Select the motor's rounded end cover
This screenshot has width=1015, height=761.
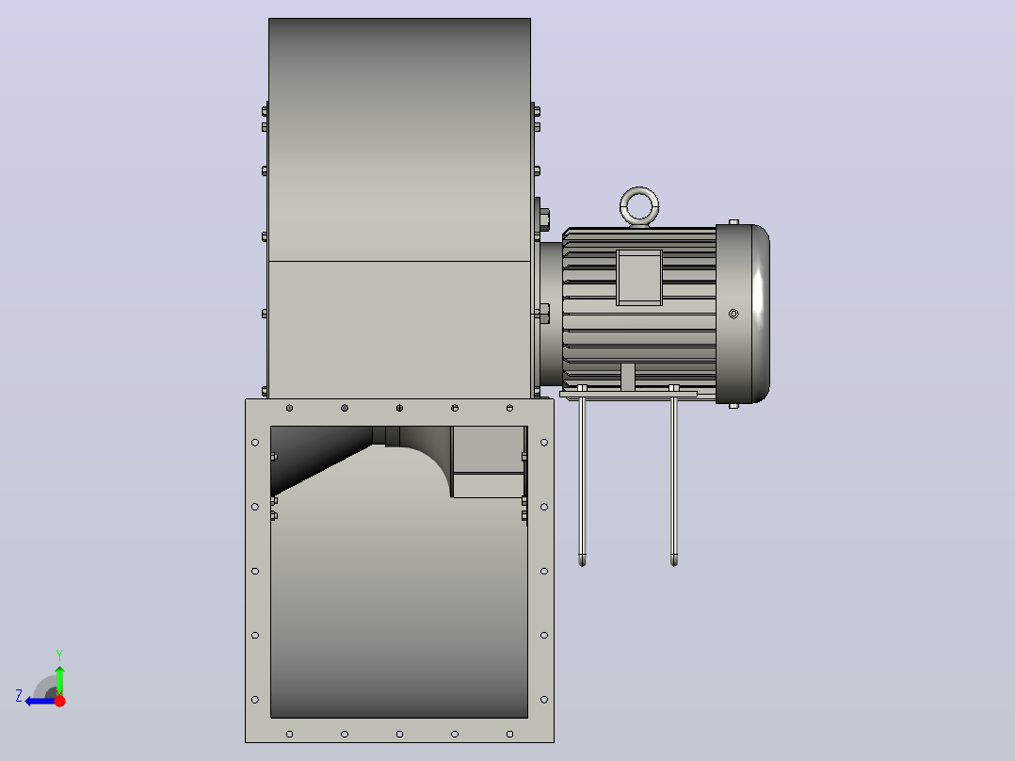743,315
